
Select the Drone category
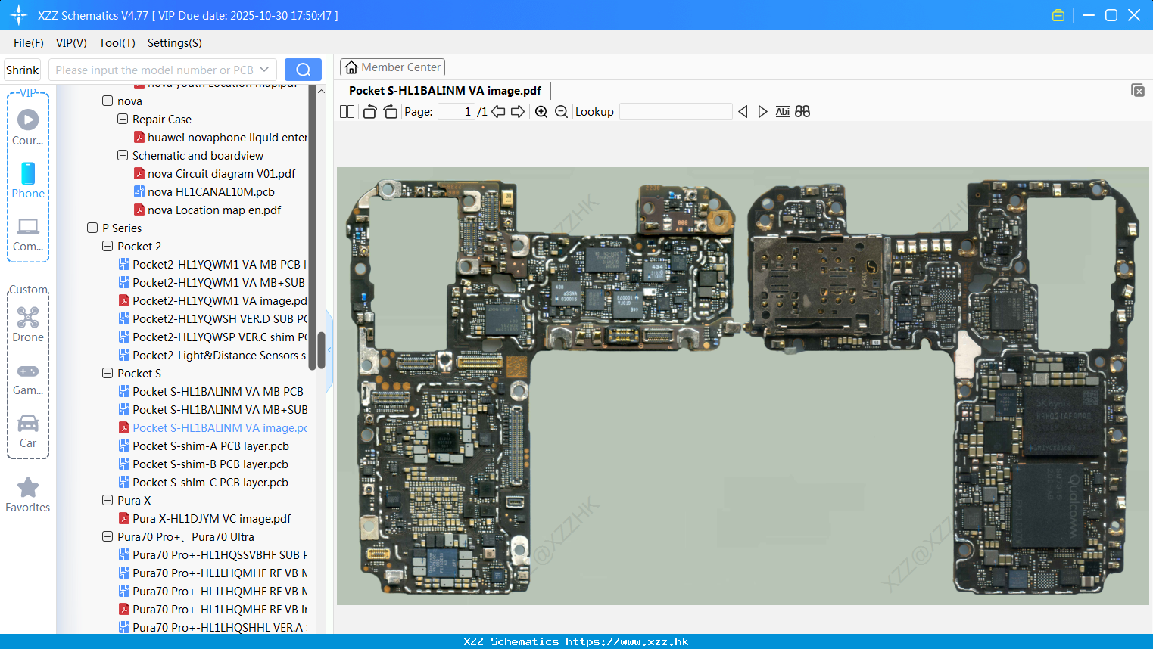point(28,324)
